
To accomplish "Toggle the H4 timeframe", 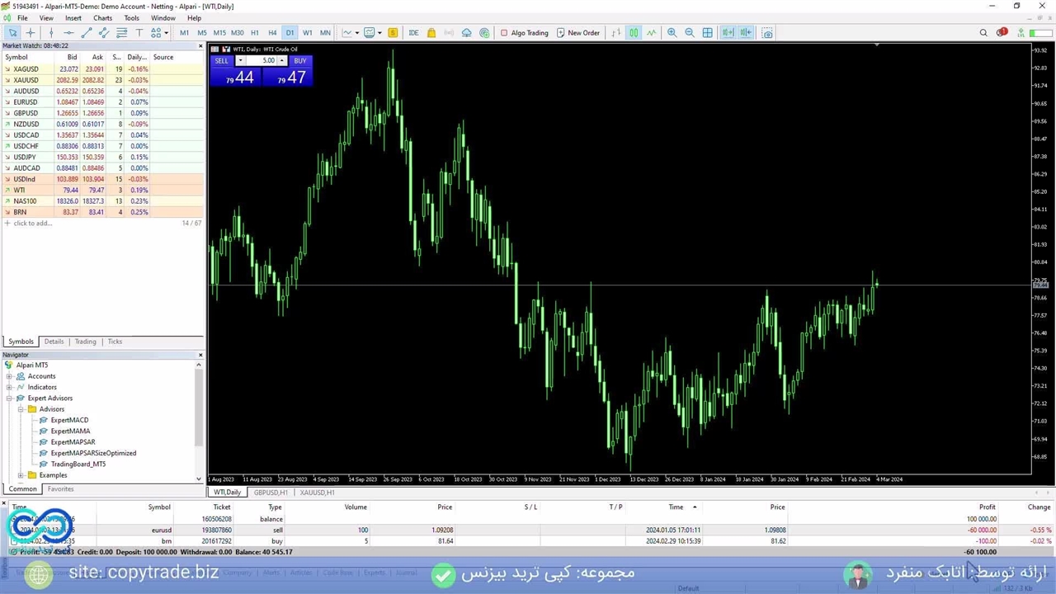I will point(272,33).
